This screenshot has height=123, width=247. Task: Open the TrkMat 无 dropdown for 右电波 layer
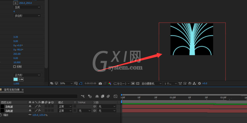pos(84,111)
